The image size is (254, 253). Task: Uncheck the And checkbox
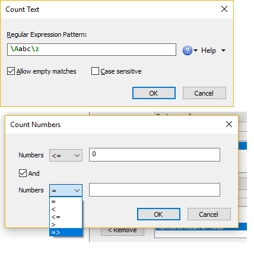(23, 173)
